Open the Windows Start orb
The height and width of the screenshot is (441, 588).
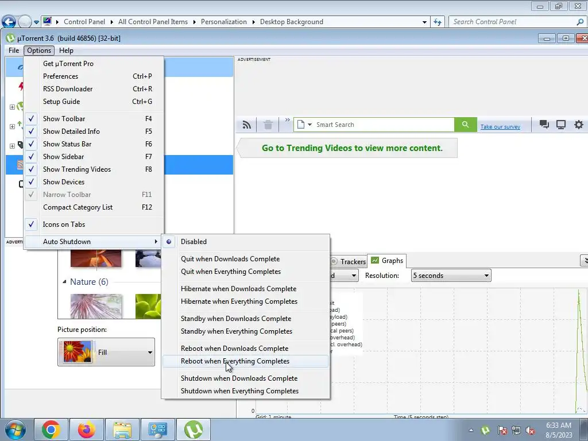click(x=16, y=430)
